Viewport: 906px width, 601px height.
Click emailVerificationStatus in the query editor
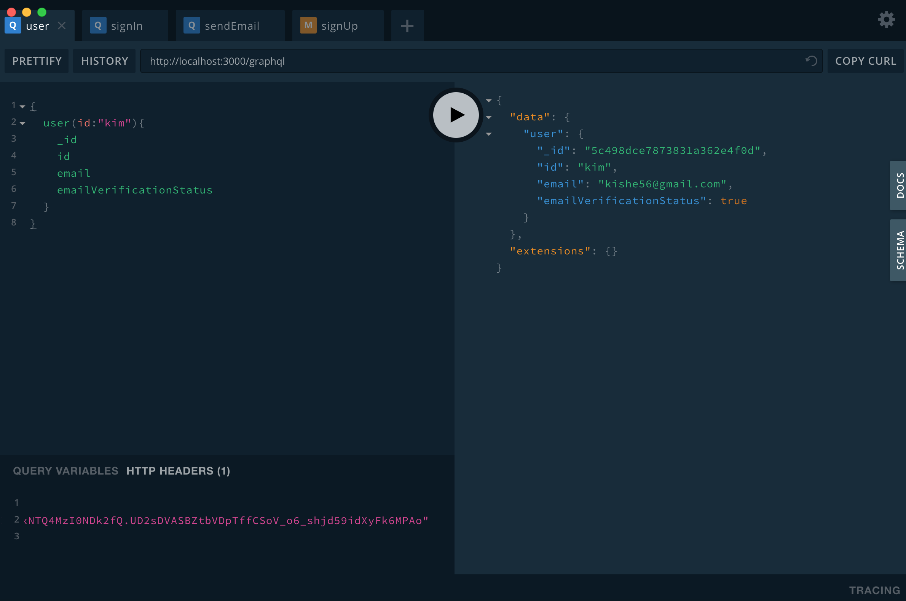135,190
